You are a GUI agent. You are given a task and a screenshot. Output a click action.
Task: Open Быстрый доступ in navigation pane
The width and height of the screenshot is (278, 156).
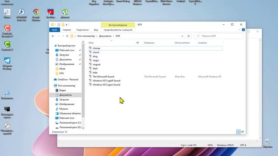pos(66,45)
